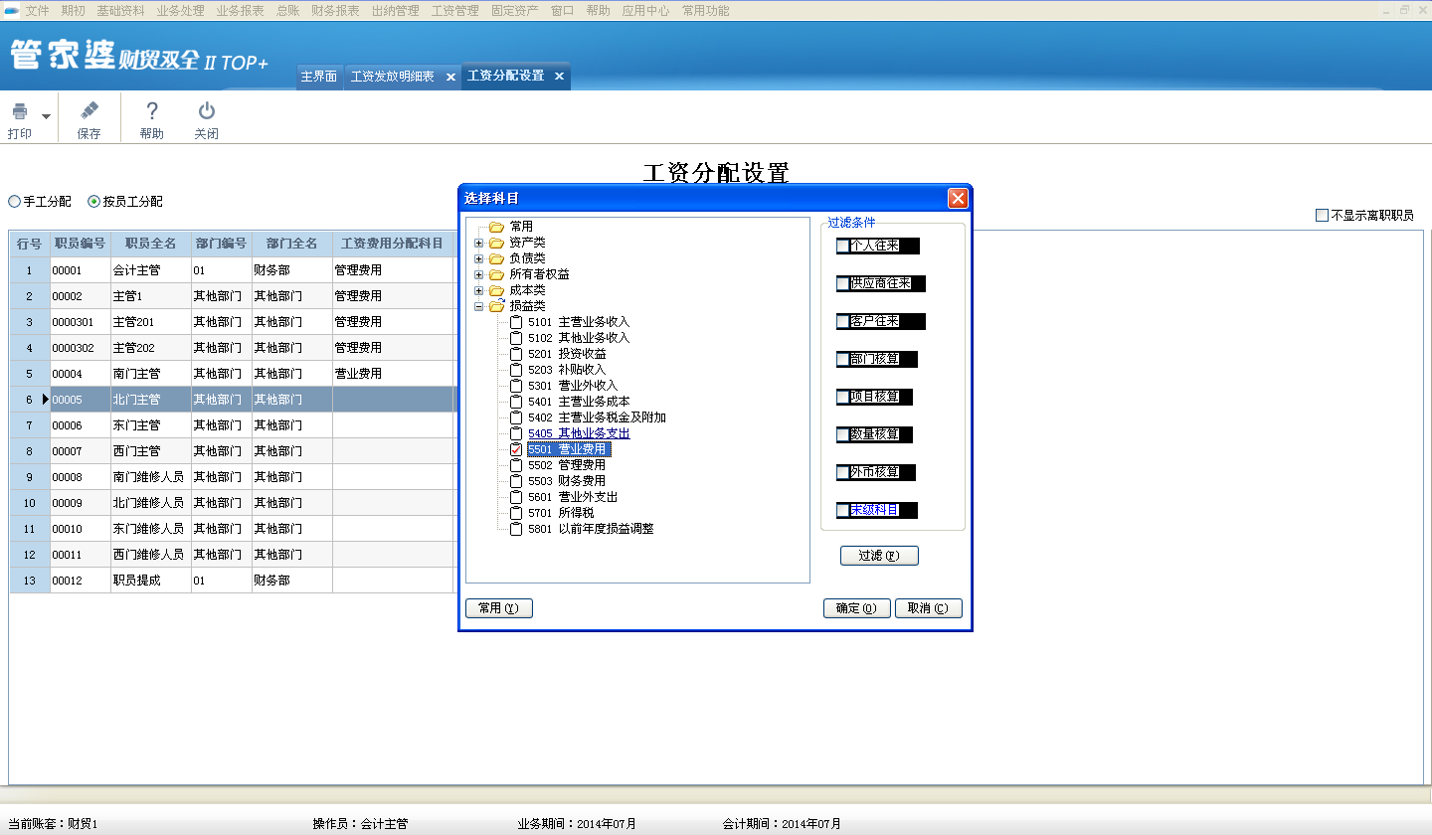This screenshot has height=835, width=1432.
Task: Open Help question mark icon
Action: pos(151,111)
